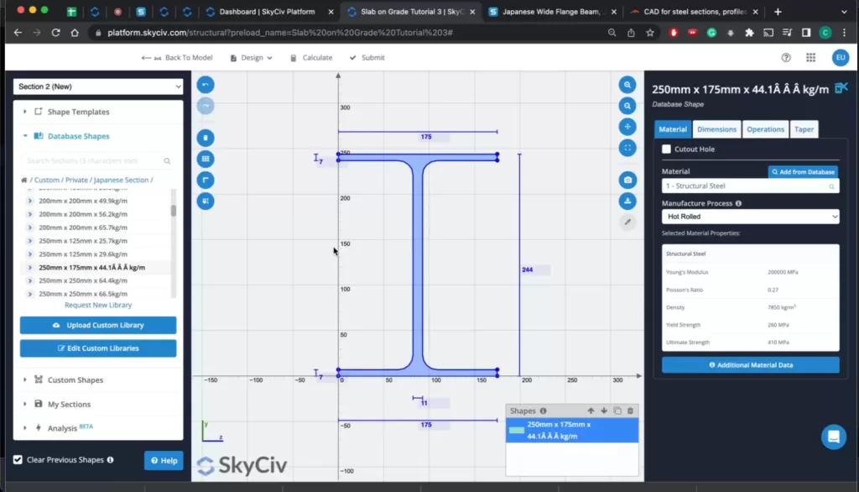Viewport: 859px width, 492px height.
Task: Take a camera screenshot of canvas
Action: click(x=627, y=180)
